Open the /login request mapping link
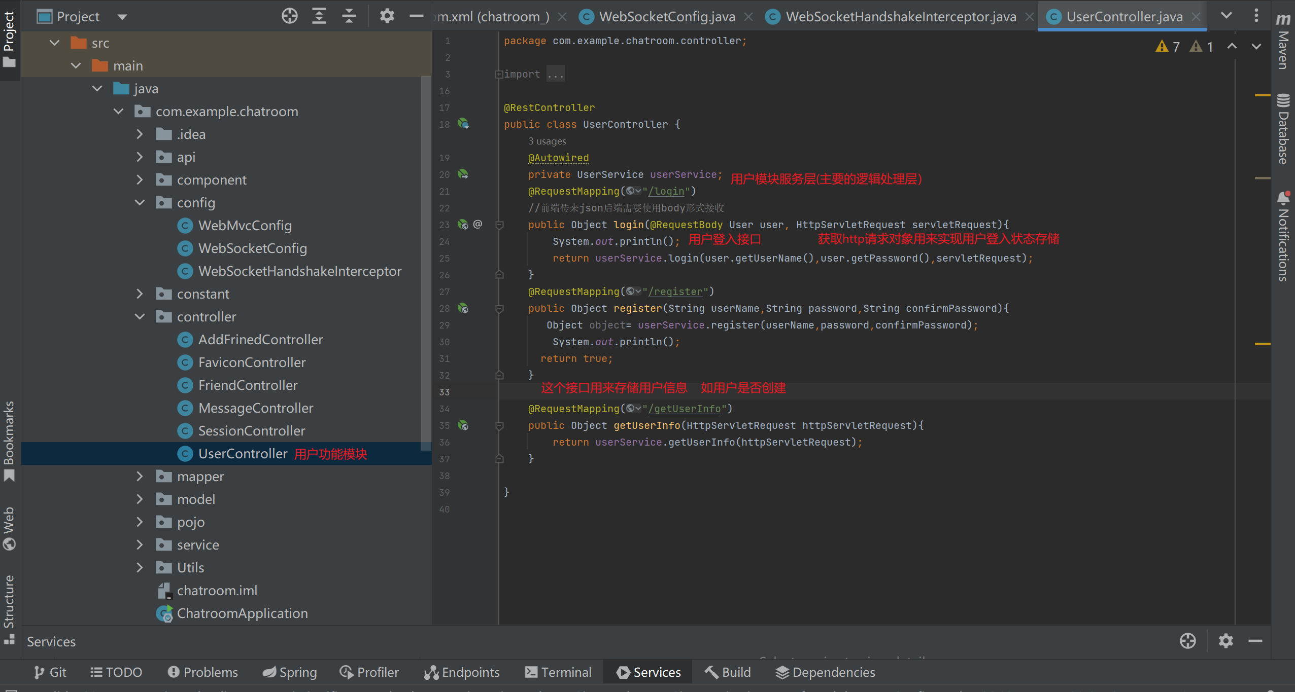Viewport: 1295px width, 692px height. coord(666,191)
